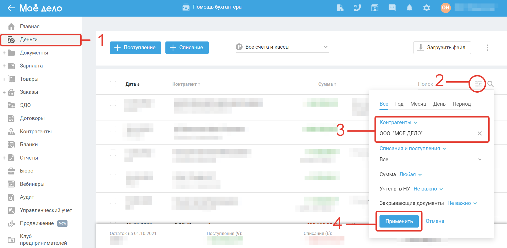Click the Клуб предпринимателей star-folder icon
Screen dimensions: 507x248
pyautogui.click(x=11, y=240)
